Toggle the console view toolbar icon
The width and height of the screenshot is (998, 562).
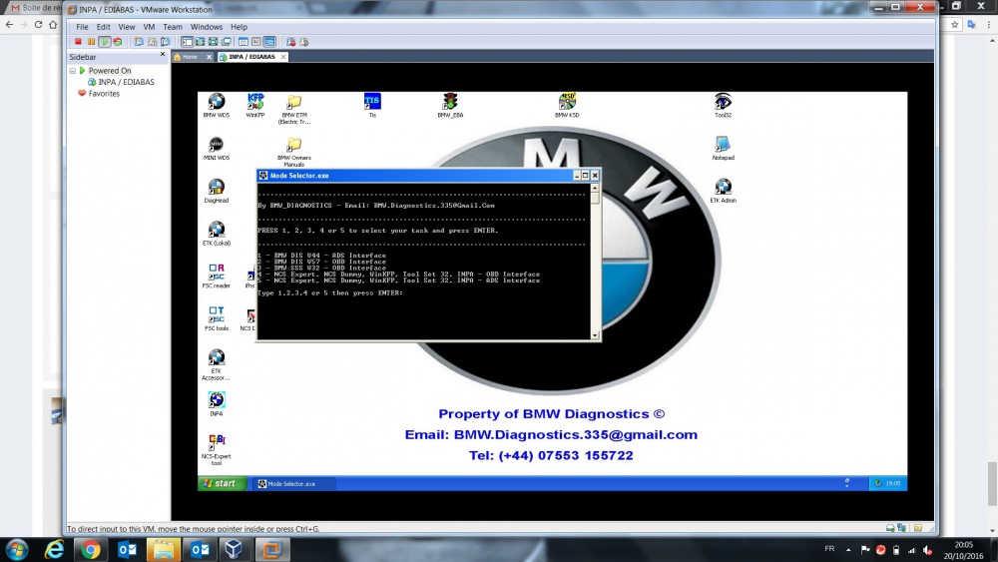(269, 41)
